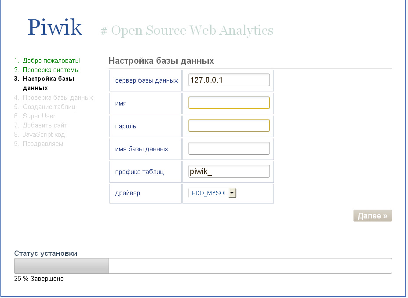Click the Open Source Web Analytics tagline
Viewport: 408px width, 298px height.
[x=187, y=31]
